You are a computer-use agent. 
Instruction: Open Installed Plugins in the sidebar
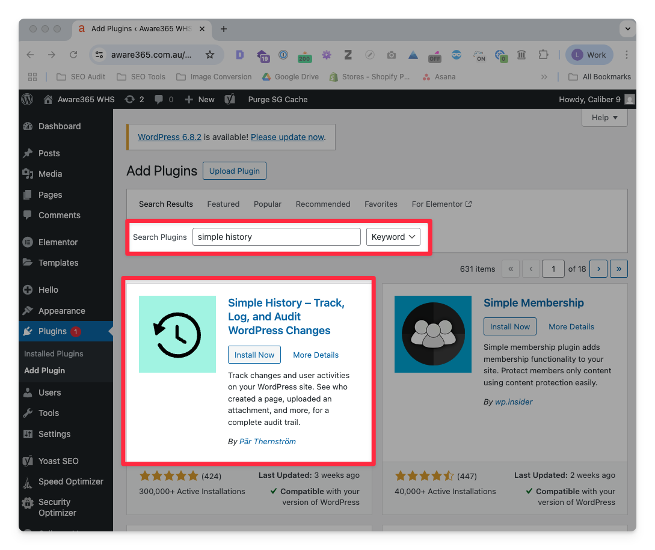click(x=54, y=354)
